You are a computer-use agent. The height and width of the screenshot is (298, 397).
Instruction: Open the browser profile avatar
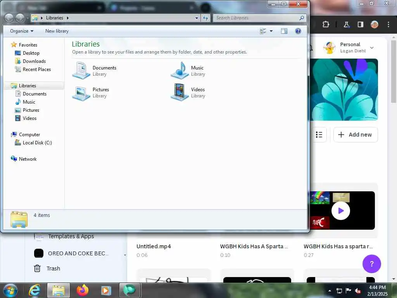point(375,24)
